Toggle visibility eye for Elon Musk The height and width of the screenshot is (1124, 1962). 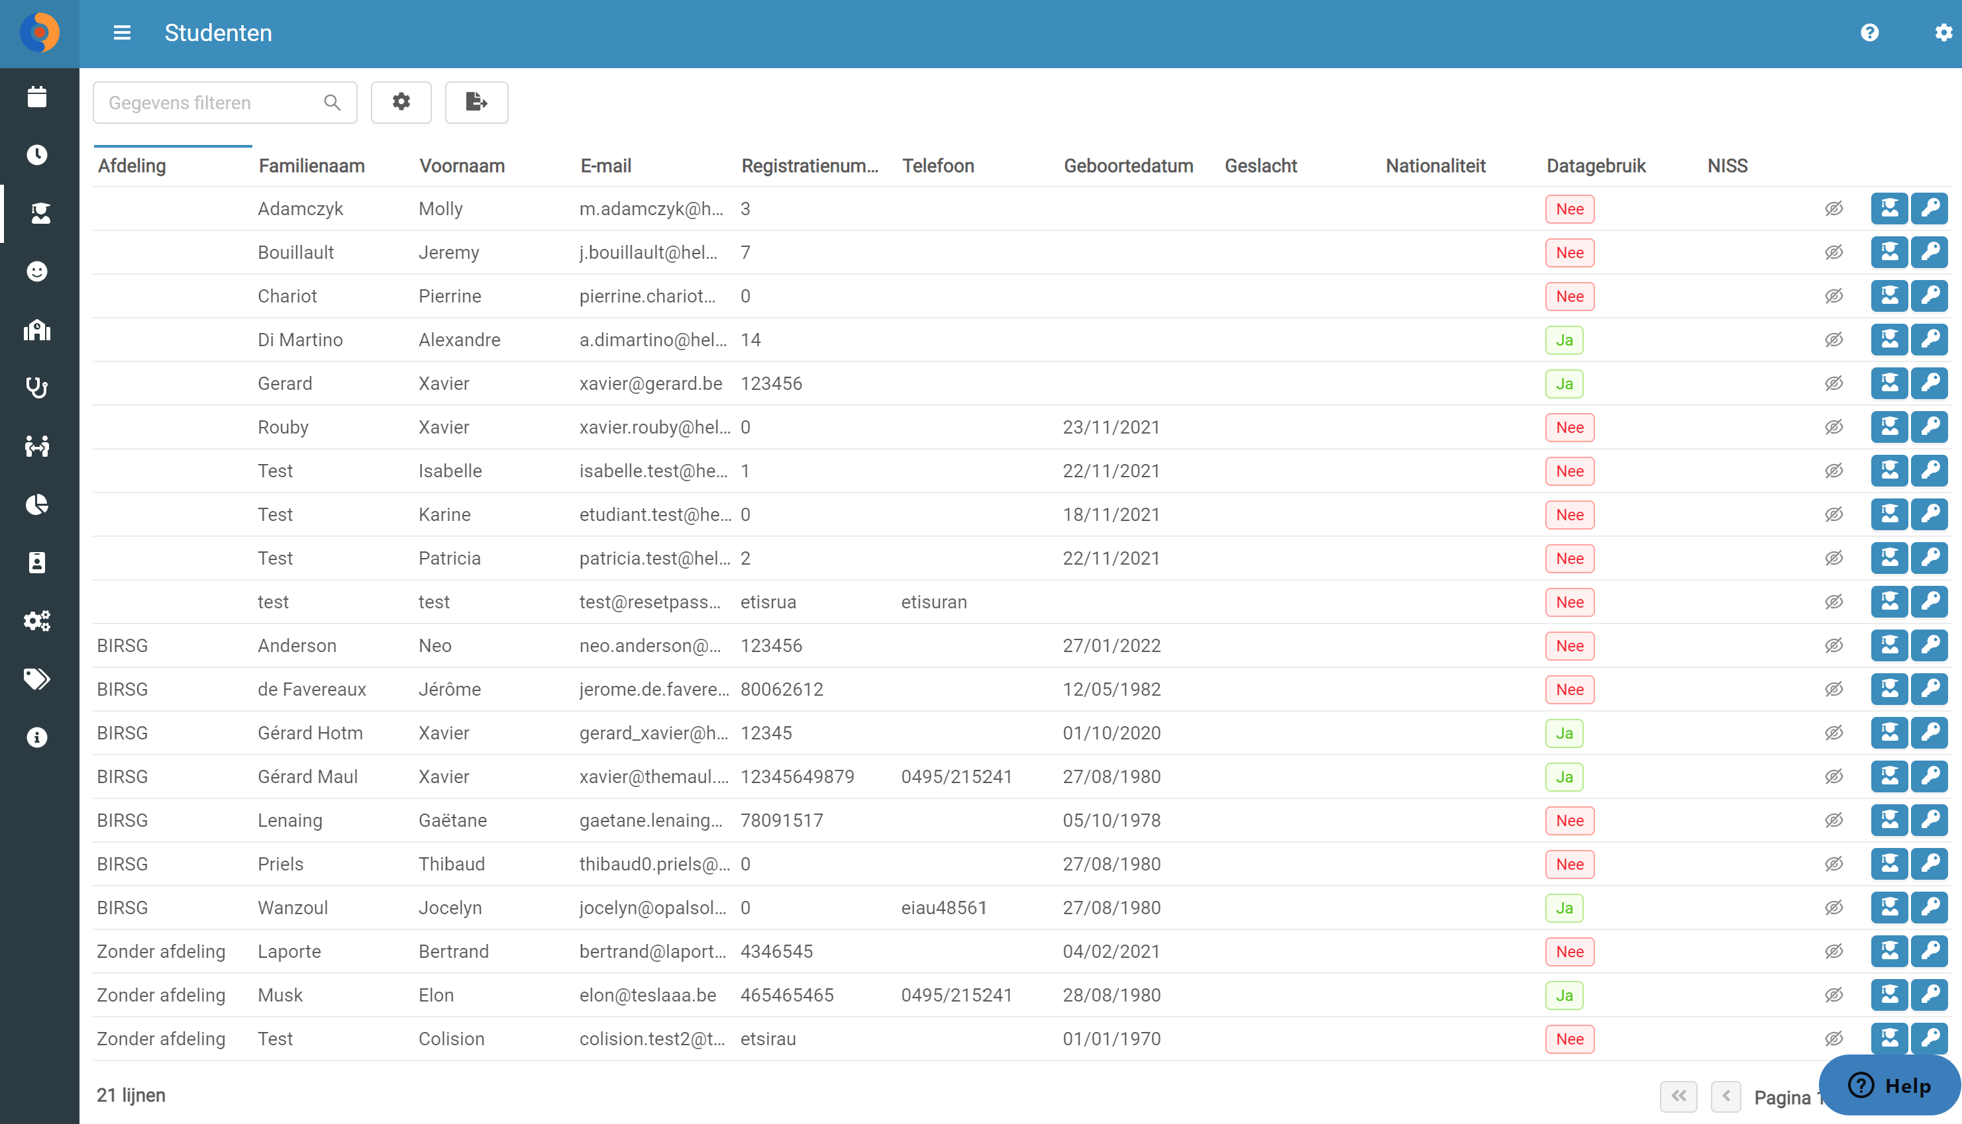click(x=1833, y=995)
